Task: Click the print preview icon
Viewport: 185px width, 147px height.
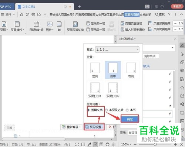Action: click(x=39, y=14)
